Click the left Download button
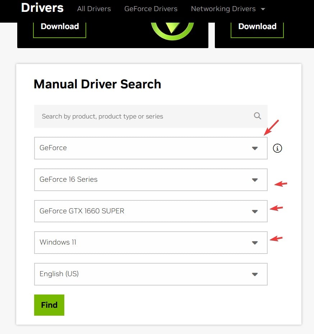 click(x=60, y=29)
